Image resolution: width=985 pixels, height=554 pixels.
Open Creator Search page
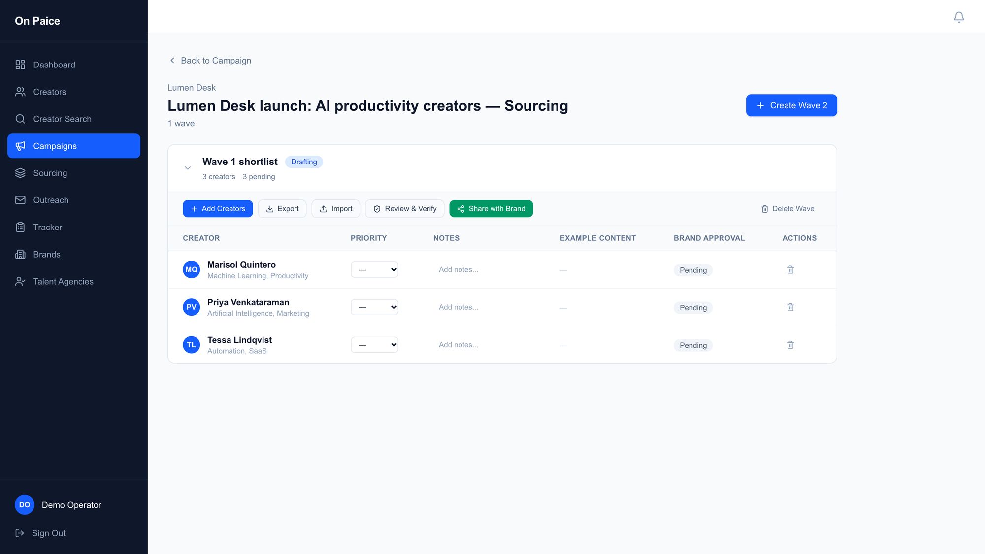pos(74,119)
